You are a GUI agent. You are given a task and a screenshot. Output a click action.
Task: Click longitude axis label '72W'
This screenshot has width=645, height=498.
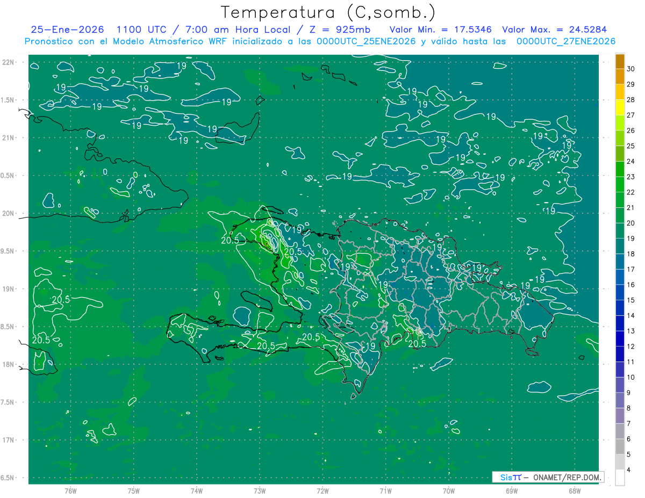tap(322, 491)
